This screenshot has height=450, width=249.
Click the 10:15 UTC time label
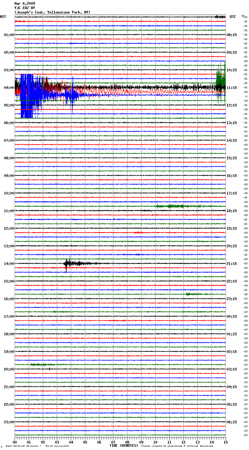232,70
